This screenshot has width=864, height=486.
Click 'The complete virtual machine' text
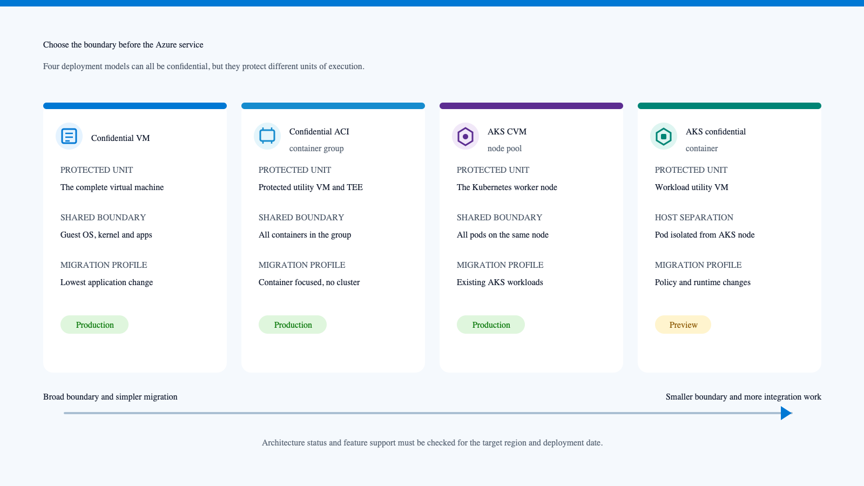click(x=112, y=187)
